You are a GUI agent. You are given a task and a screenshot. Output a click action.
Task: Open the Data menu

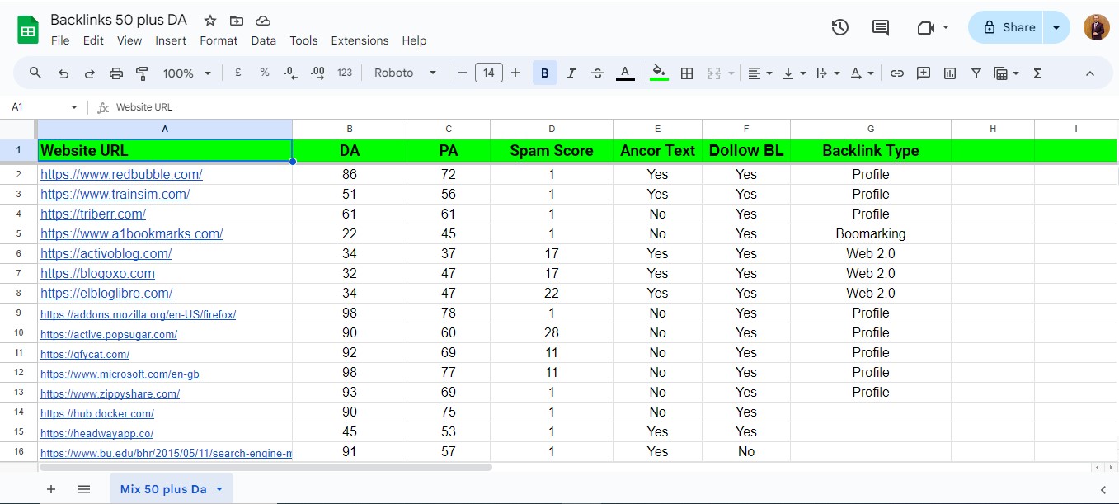pos(264,40)
